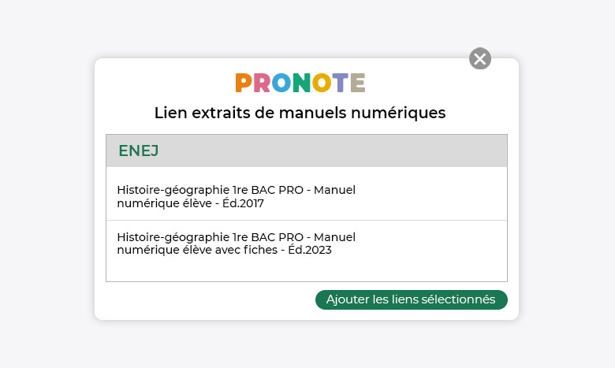
Task: Close the dialog with the gray X icon
Action: click(x=480, y=59)
